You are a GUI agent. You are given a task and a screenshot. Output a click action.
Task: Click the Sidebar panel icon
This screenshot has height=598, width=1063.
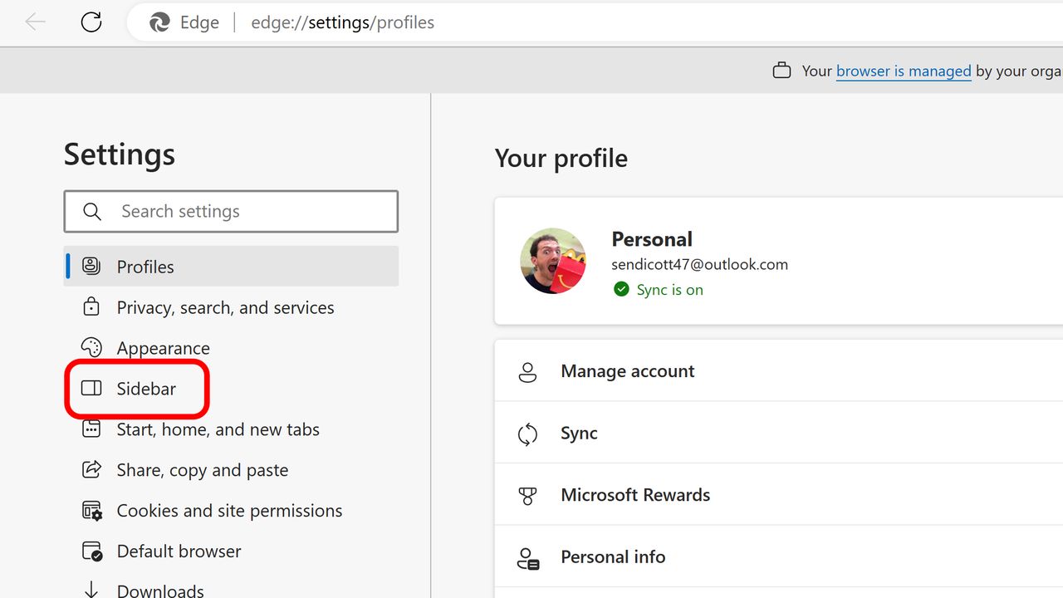pyautogui.click(x=91, y=388)
